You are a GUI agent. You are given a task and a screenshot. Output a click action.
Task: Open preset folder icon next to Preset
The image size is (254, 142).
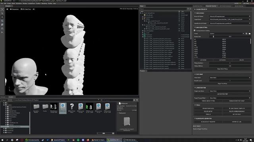250,34
